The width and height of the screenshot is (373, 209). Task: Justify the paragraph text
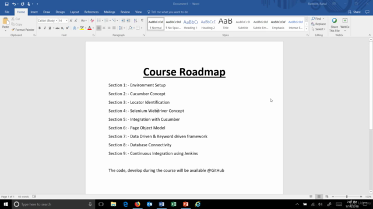114,28
